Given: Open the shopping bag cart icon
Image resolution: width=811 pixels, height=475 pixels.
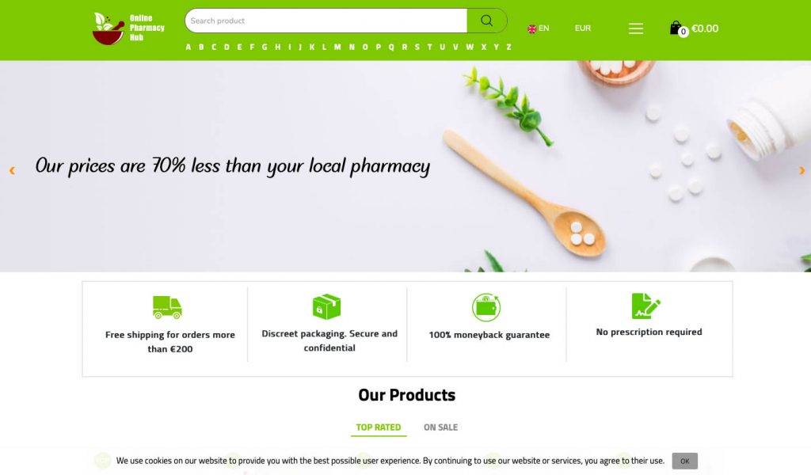Looking at the screenshot, I should click(676, 28).
